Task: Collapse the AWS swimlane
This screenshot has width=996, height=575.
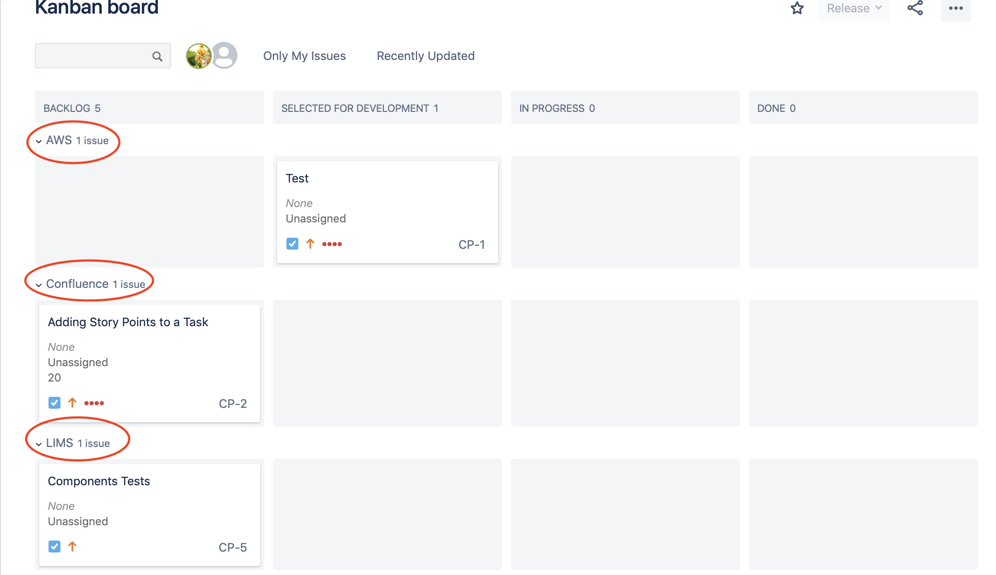Action: pyautogui.click(x=39, y=141)
